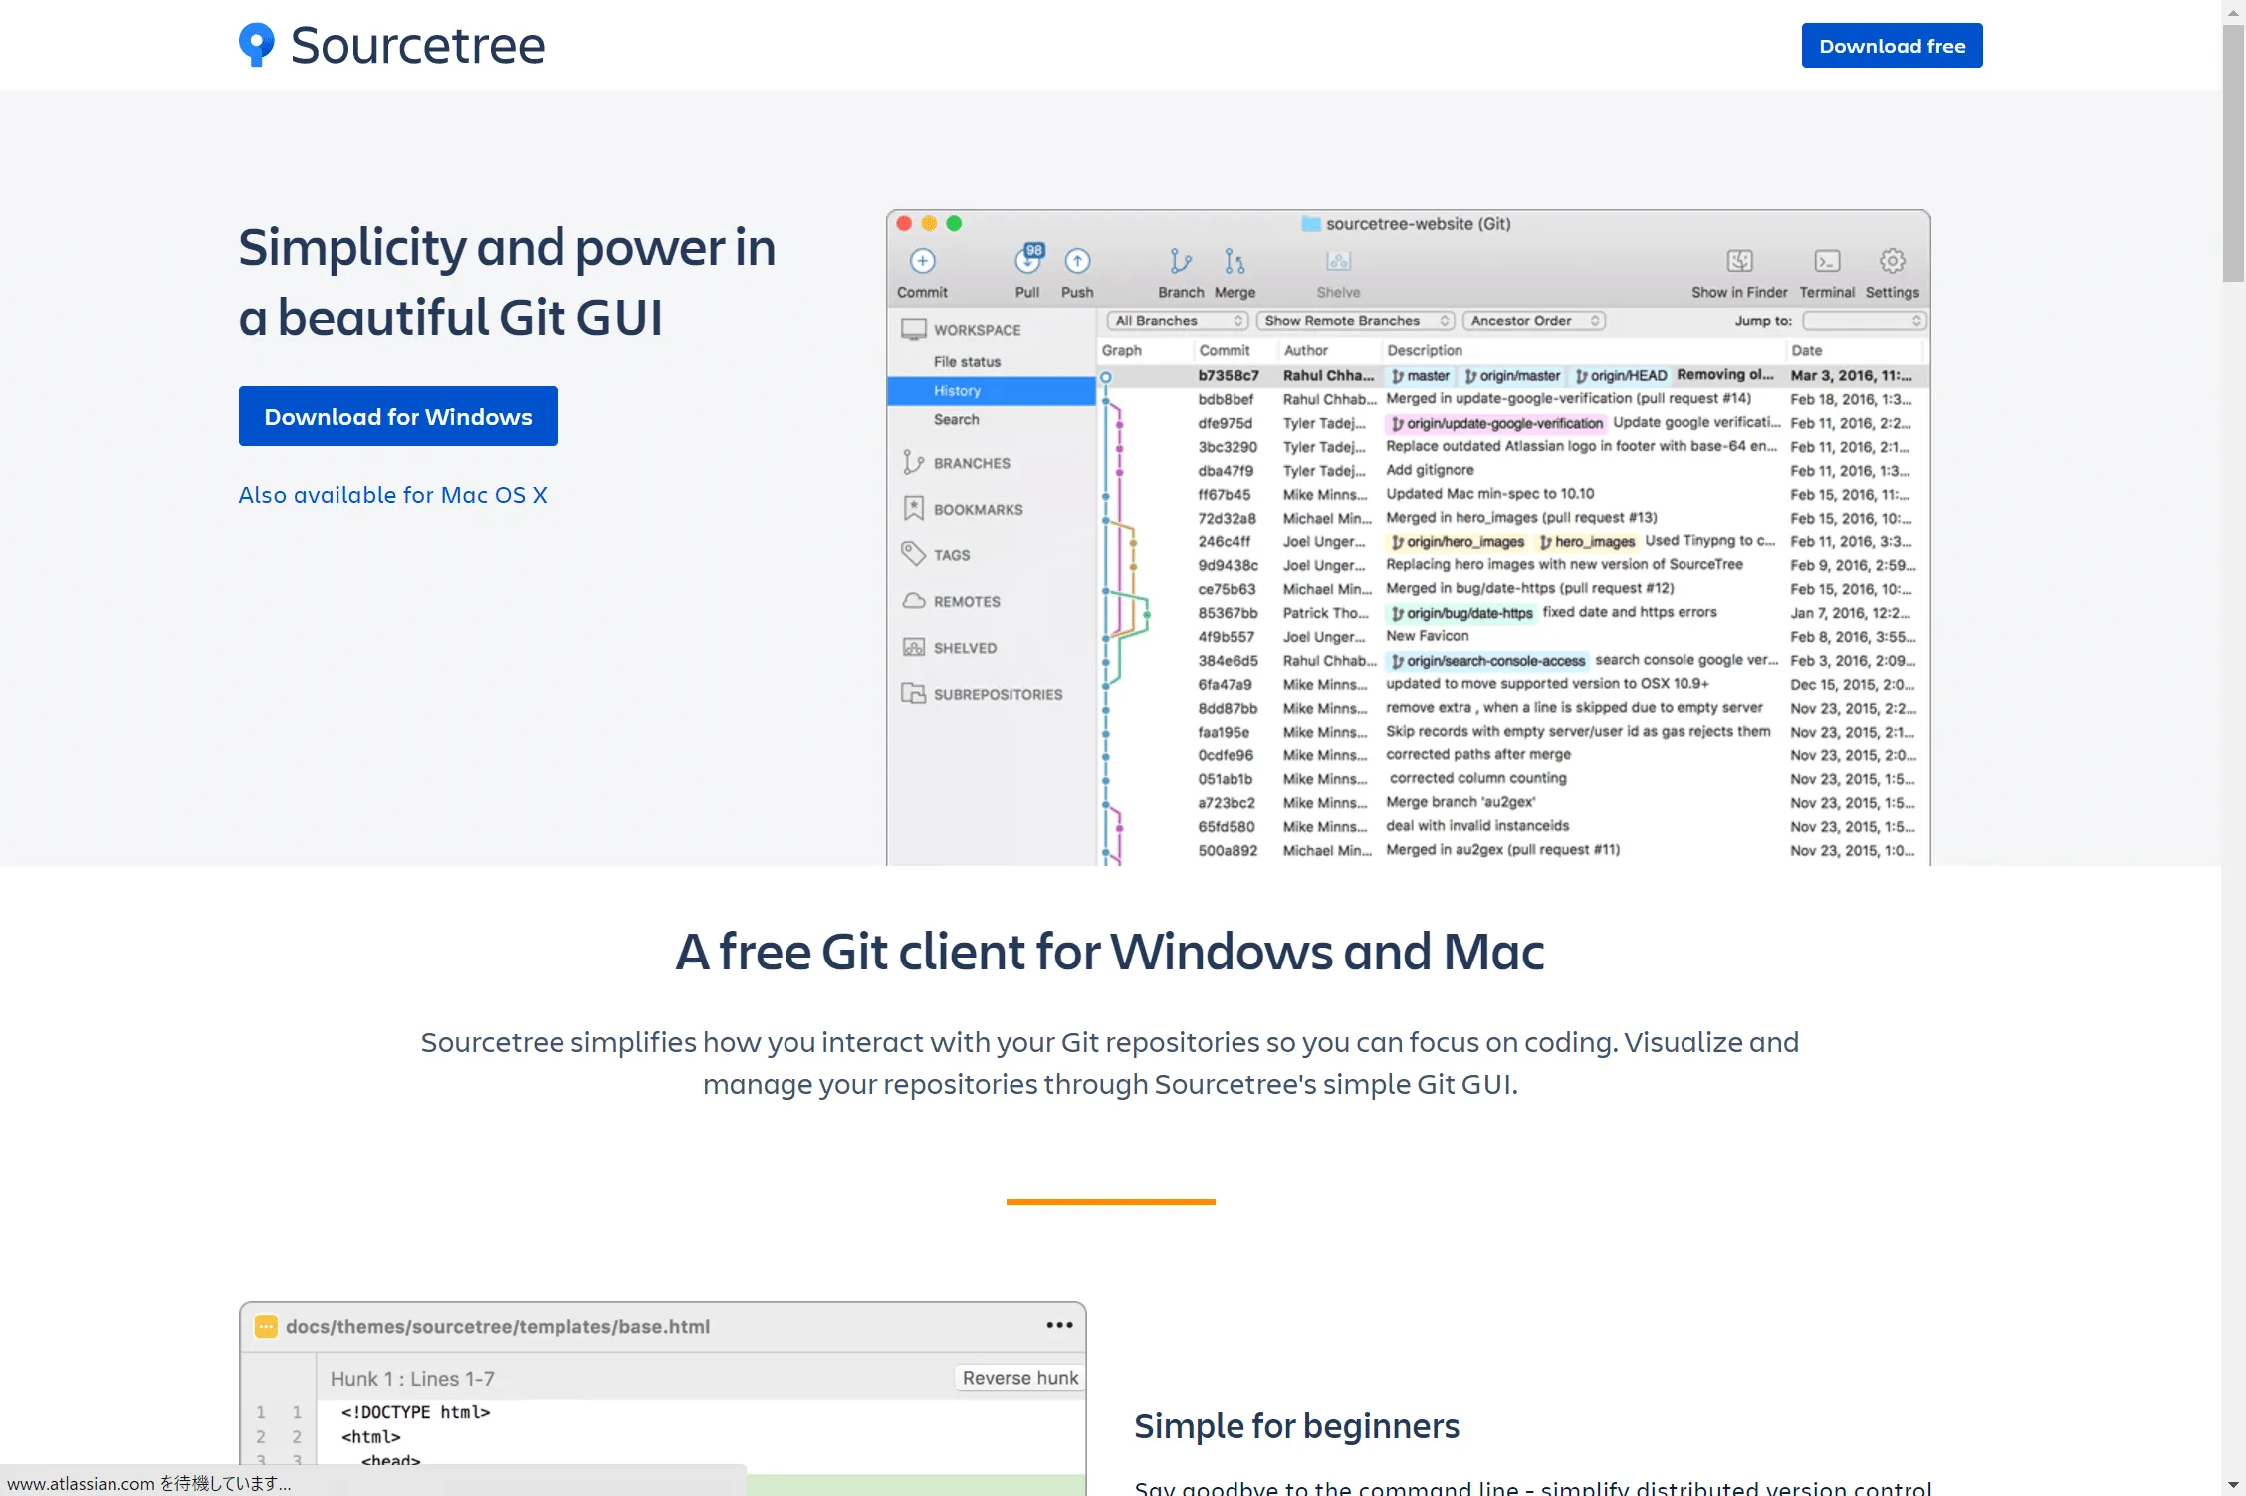
Task: Click the master branch tag
Action: click(x=1421, y=375)
